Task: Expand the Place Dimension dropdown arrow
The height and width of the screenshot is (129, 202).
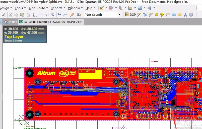Action: (x=135, y=8)
